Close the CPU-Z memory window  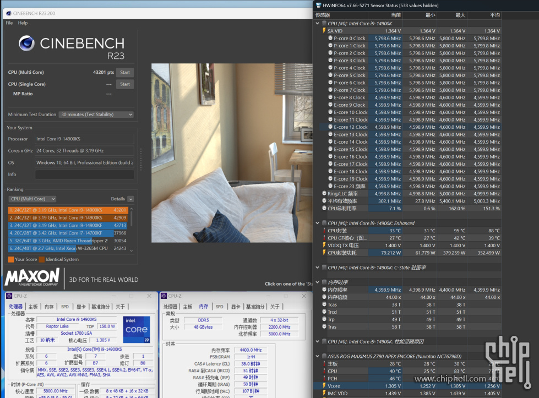(x=303, y=296)
